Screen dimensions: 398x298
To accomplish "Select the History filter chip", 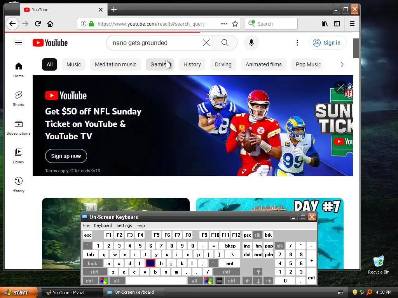I will click(x=192, y=64).
